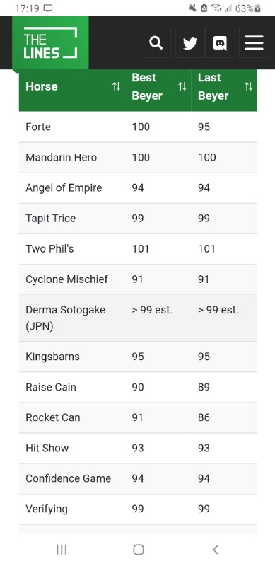Tap Two Phil's horse name
Viewport: 275px width, 566px height.
(x=49, y=249)
